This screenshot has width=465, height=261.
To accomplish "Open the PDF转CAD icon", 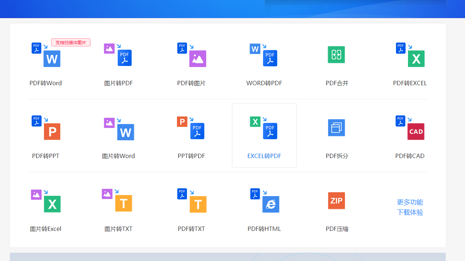I will [x=410, y=128].
